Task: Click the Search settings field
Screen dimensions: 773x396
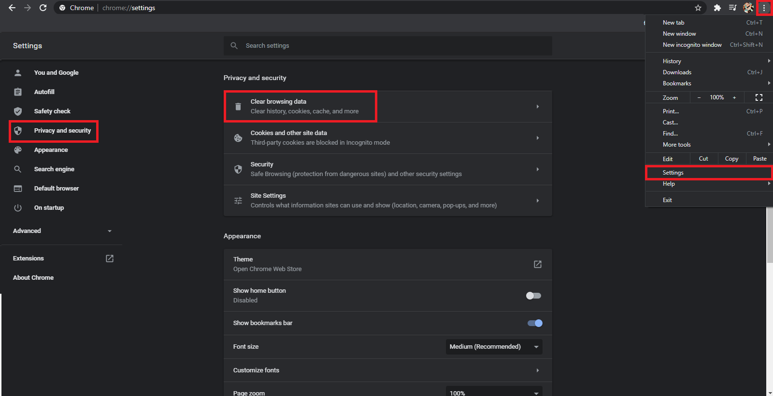Action: (388, 46)
